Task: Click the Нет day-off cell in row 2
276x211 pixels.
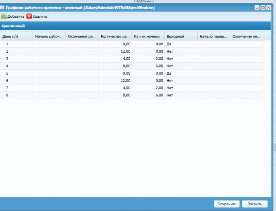Action: pyautogui.click(x=181, y=52)
